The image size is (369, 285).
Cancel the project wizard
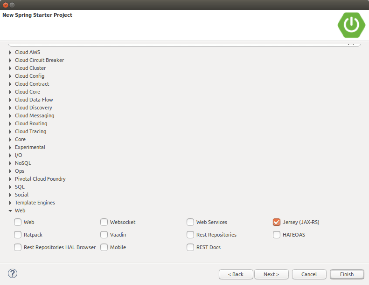click(309, 274)
